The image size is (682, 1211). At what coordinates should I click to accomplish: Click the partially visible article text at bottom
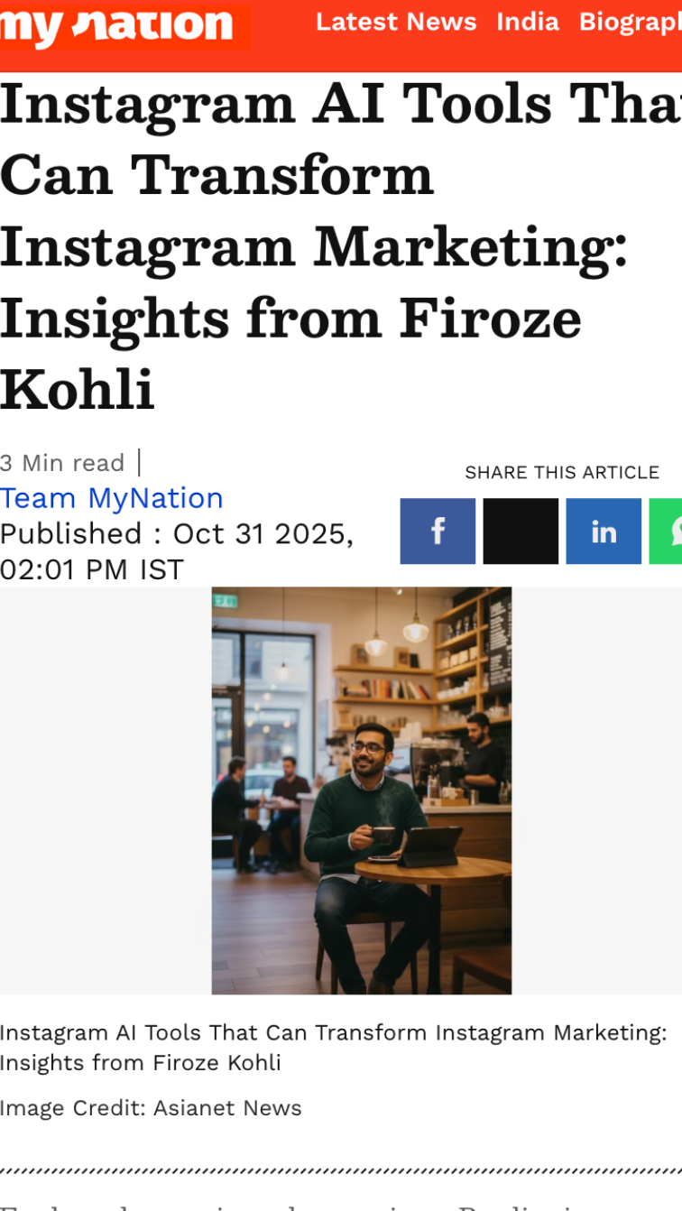click(x=341, y=1204)
